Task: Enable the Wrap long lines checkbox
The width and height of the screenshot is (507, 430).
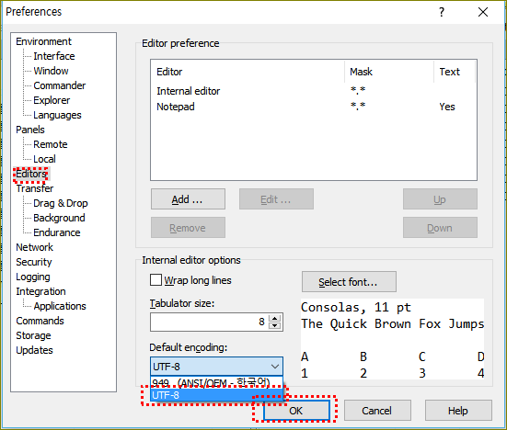Action: pyautogui.click(x=156, y=280)
